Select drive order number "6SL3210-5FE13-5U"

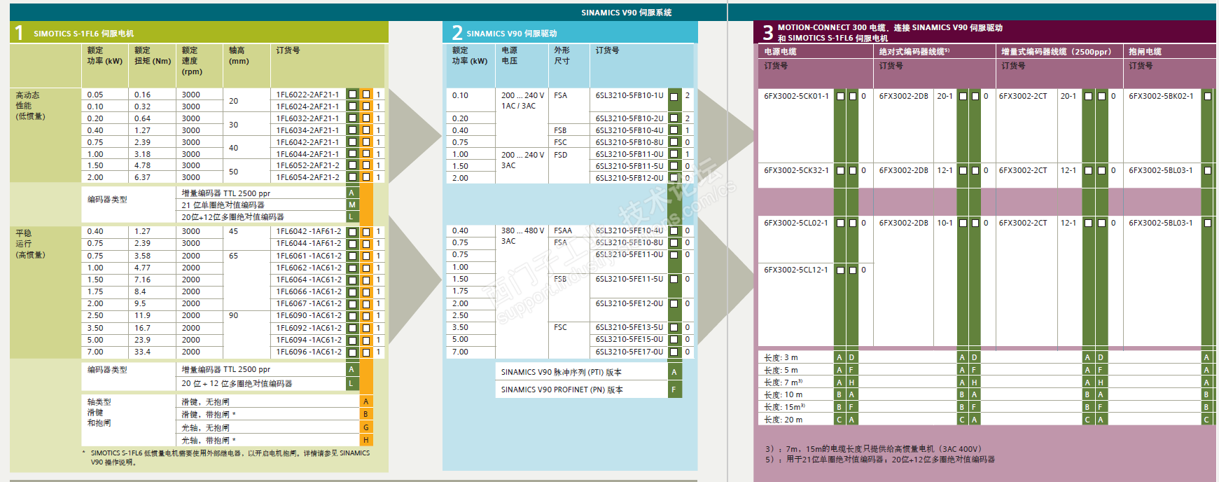[x=629, y=327]
